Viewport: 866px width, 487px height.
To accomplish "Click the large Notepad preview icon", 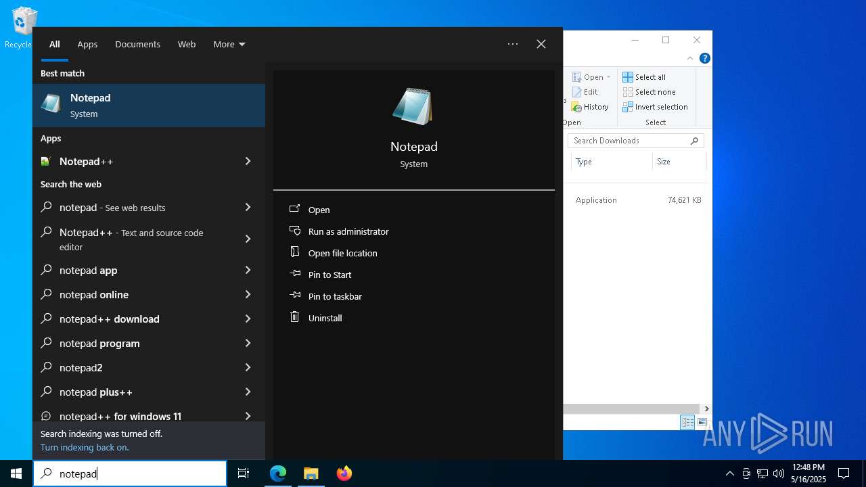I will 413,106.
